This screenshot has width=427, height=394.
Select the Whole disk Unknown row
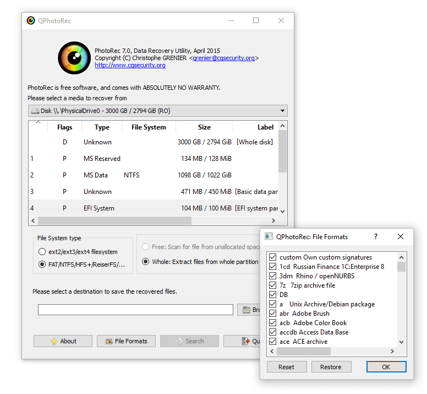coord(154,142)
